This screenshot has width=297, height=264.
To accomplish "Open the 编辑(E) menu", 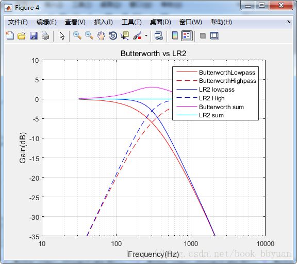I will [46, 22].
